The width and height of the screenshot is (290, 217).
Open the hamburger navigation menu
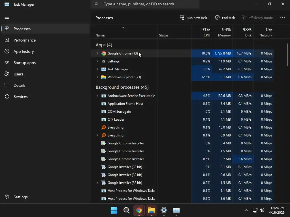(7, 17)
